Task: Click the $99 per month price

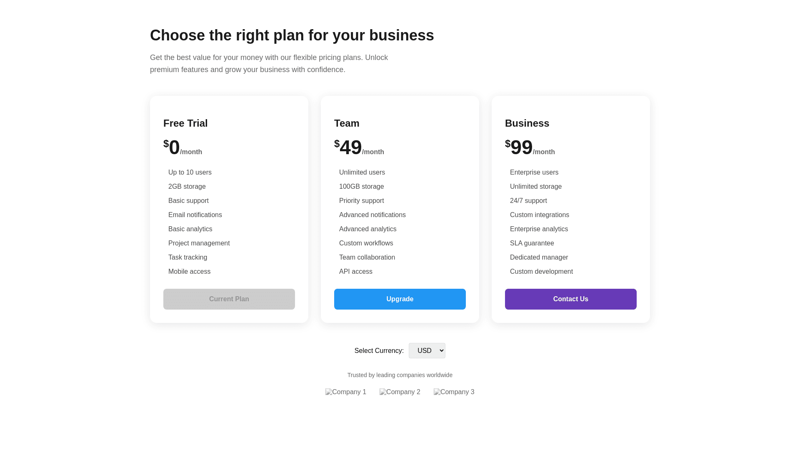Action: [530, 148]
